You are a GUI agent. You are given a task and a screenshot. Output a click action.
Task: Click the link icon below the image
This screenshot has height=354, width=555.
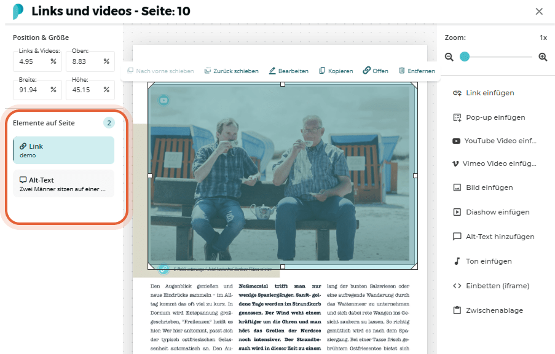(x=163, y=269)
